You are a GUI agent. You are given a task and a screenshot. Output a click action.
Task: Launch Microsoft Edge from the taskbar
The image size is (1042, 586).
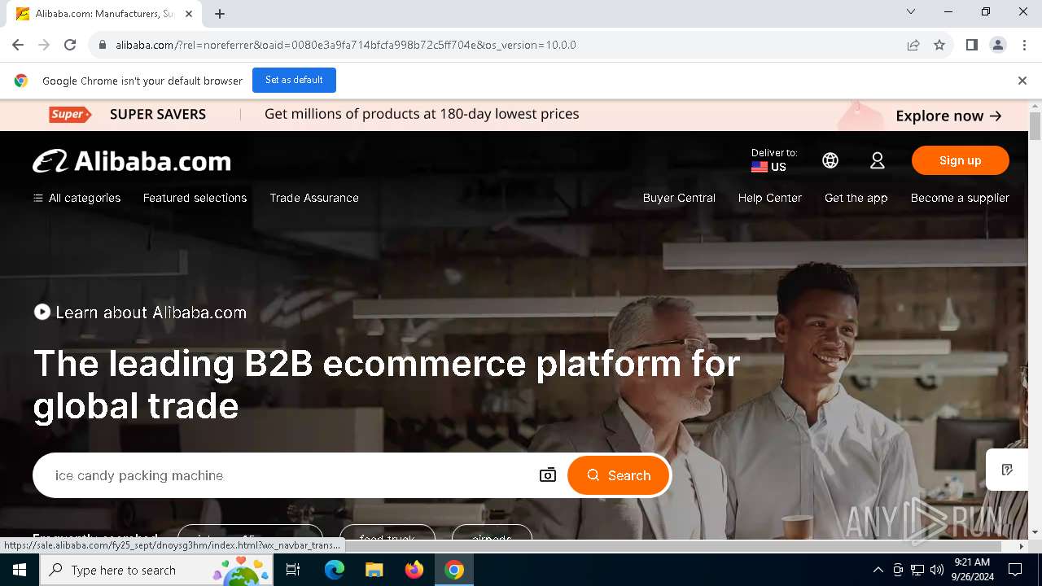(x=335, y=570)
